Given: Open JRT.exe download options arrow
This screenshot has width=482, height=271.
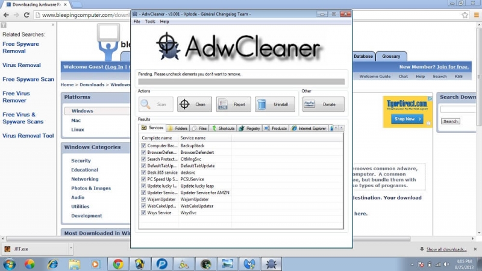Looking at the screenshot, I should point(70,248).
